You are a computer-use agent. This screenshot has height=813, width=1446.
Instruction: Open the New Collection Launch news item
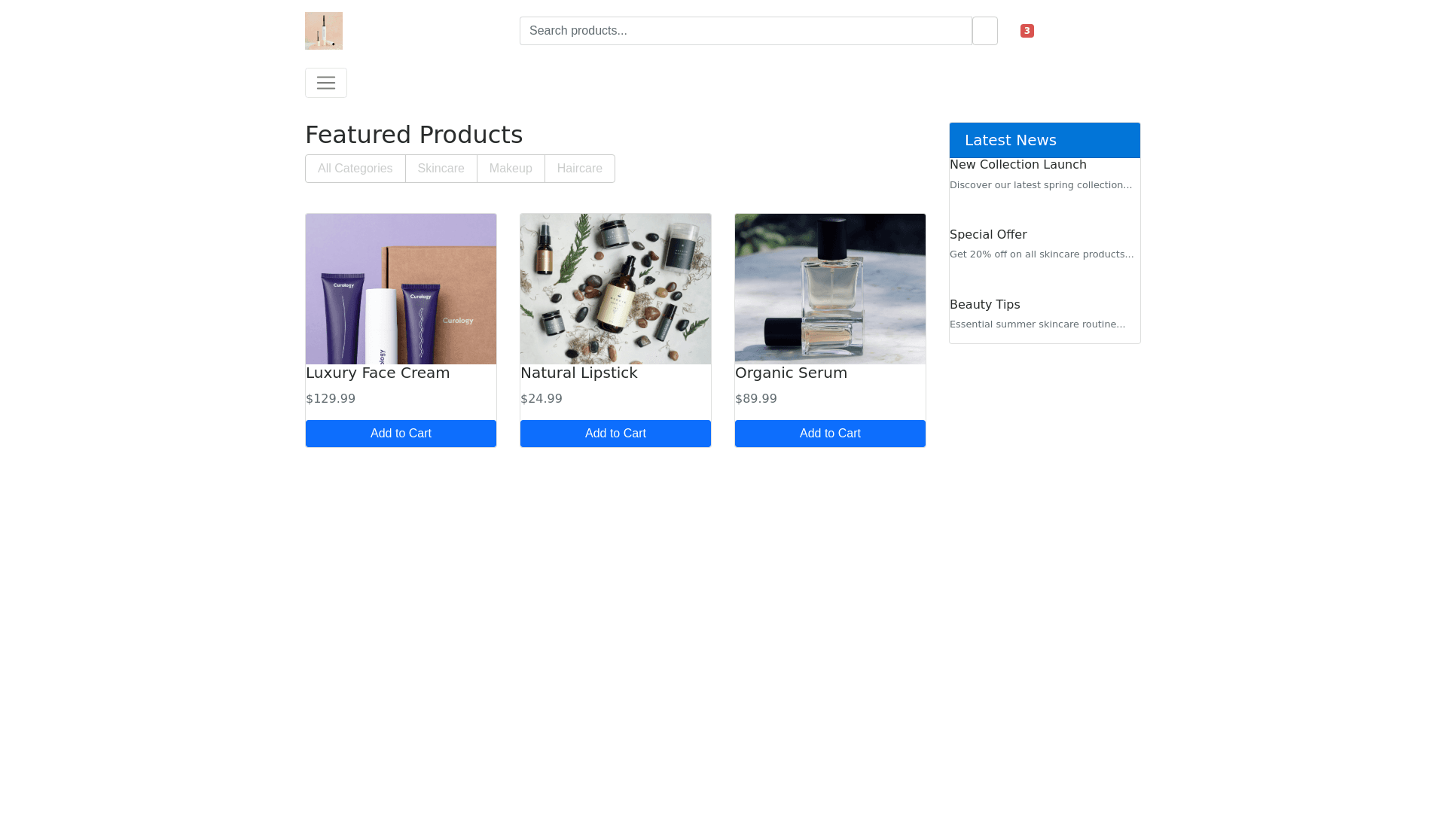click(x=1017, y=165)
